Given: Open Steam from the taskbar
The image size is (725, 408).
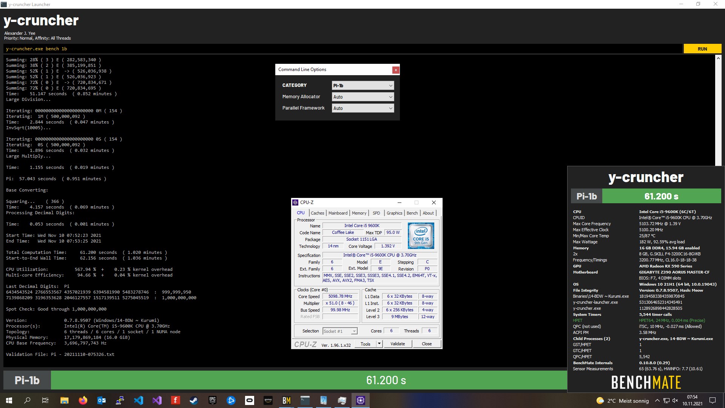Looking at the screenshot, I should click(x=194, y=400).
